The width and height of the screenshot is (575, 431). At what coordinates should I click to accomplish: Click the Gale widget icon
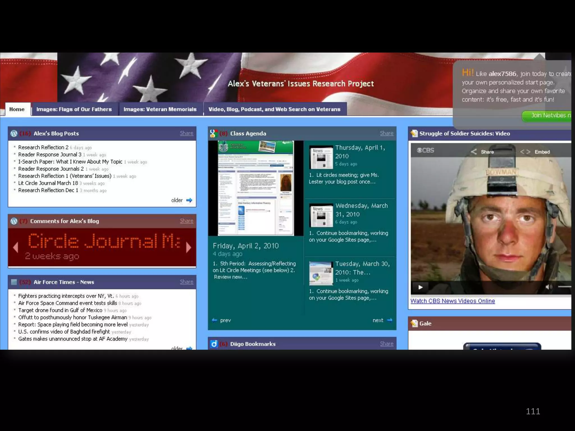414,324
